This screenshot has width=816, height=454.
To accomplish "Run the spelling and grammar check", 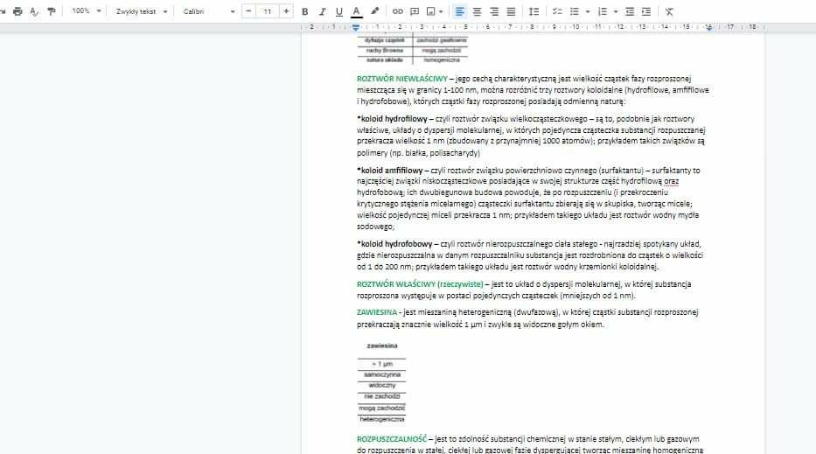I will coord(34,11).
